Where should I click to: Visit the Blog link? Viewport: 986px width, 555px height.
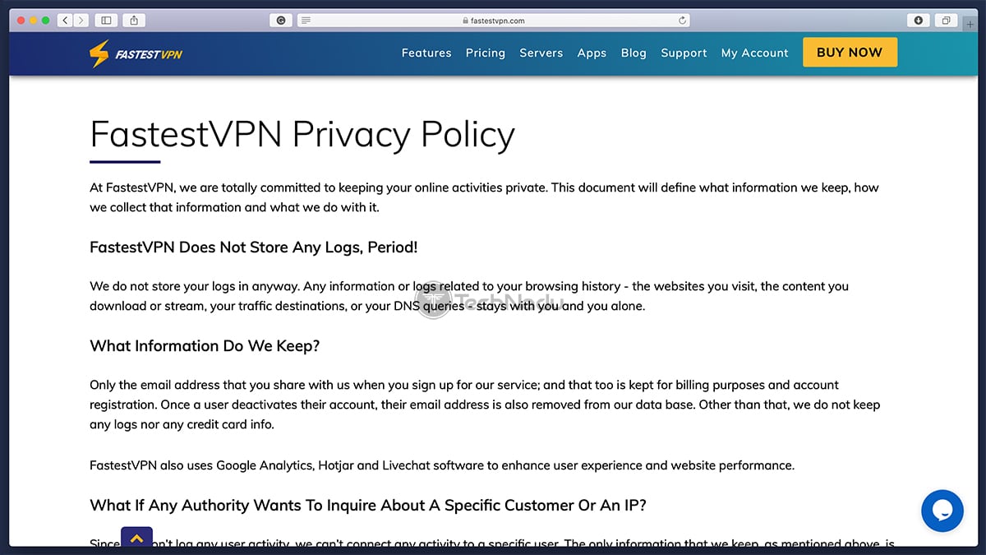634,53
